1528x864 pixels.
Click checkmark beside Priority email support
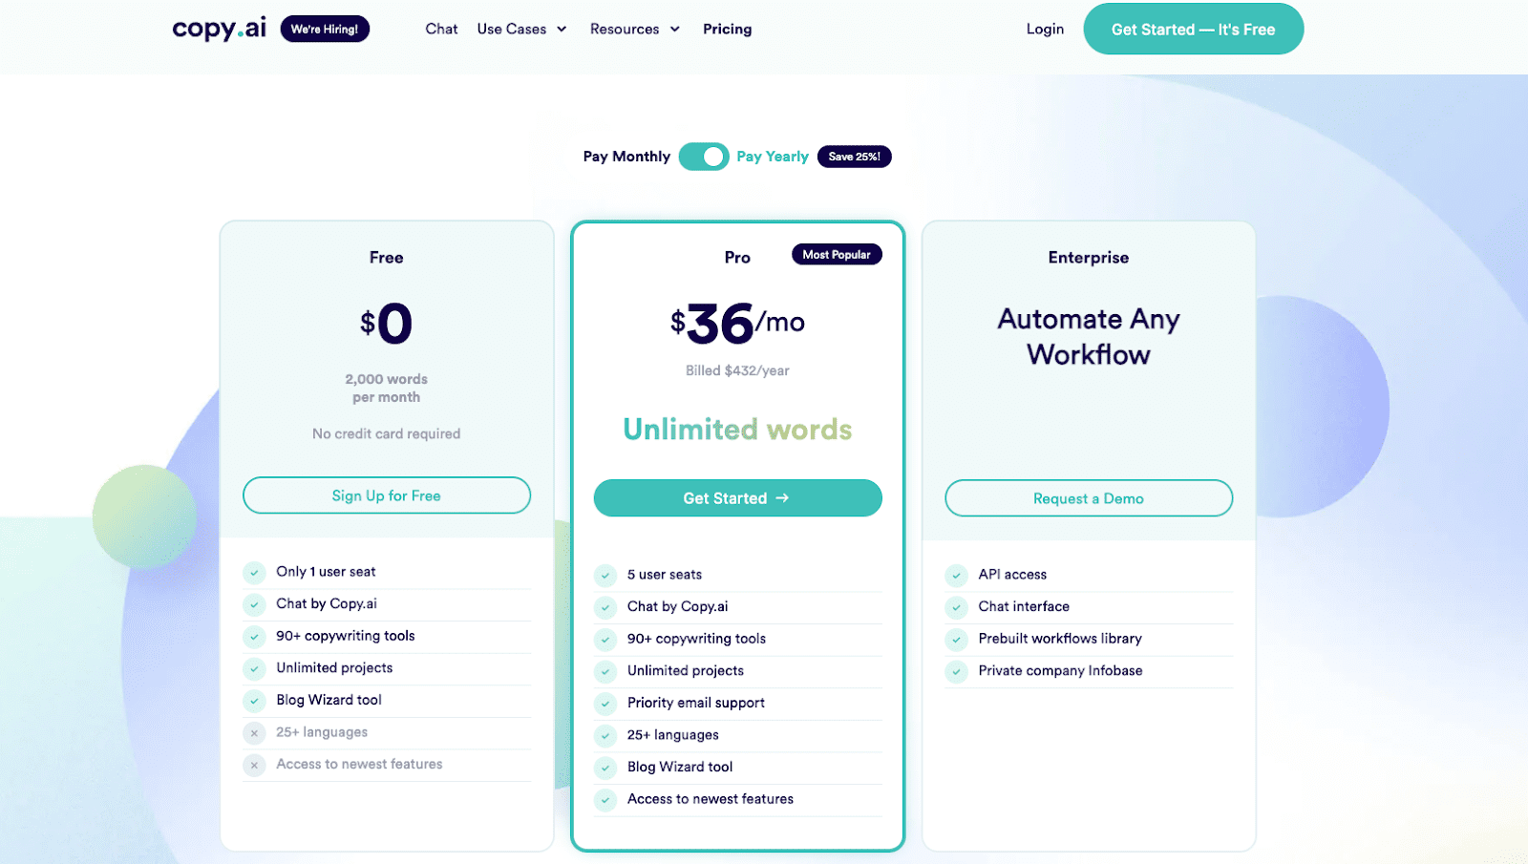pyautogui.click(x=605, y=704)
